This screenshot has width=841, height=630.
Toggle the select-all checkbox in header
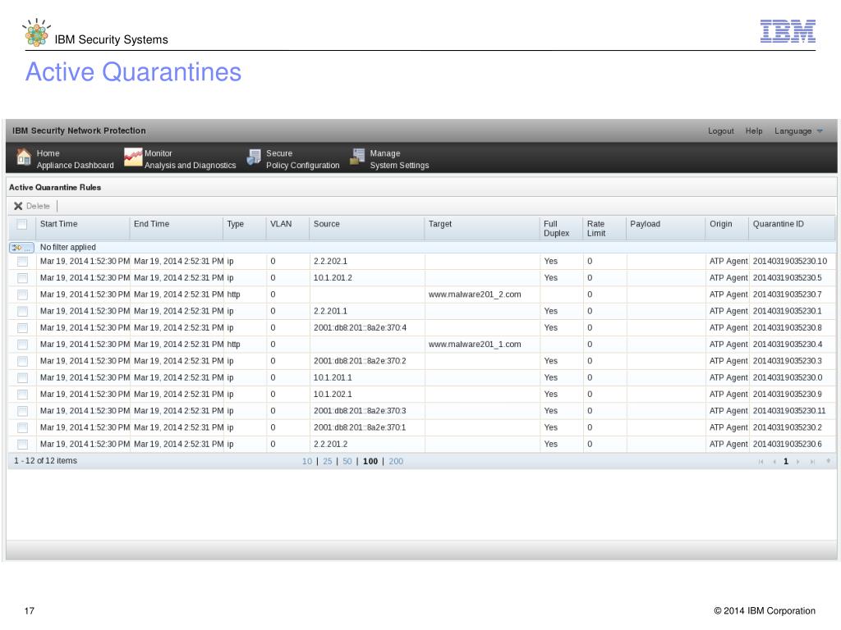coord(22,225)
